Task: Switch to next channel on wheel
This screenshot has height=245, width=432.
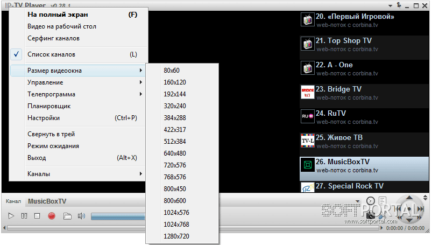Action: click(421, 209)
